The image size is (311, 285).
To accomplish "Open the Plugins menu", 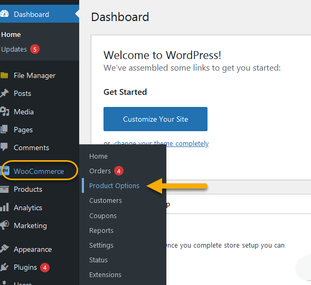I will [x=40, y=267].
